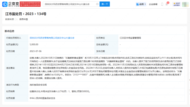Open the SVIP member service badge

tap(176, 4)
